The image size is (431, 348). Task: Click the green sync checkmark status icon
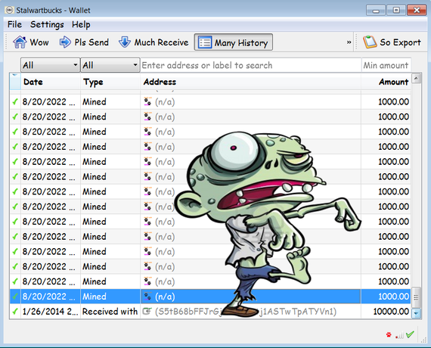pyautogui.click(x=410, y=334)
